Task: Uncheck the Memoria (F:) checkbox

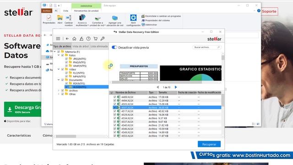Action: tap(59, 52)
